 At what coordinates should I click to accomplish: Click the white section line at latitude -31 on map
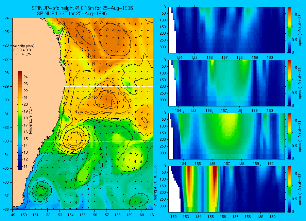point(107,114)
